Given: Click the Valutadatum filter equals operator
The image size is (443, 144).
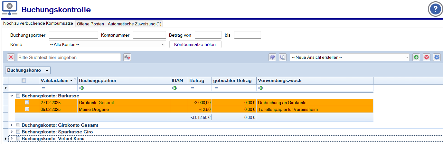Looking at the screenshot, I should coord(43,88).
